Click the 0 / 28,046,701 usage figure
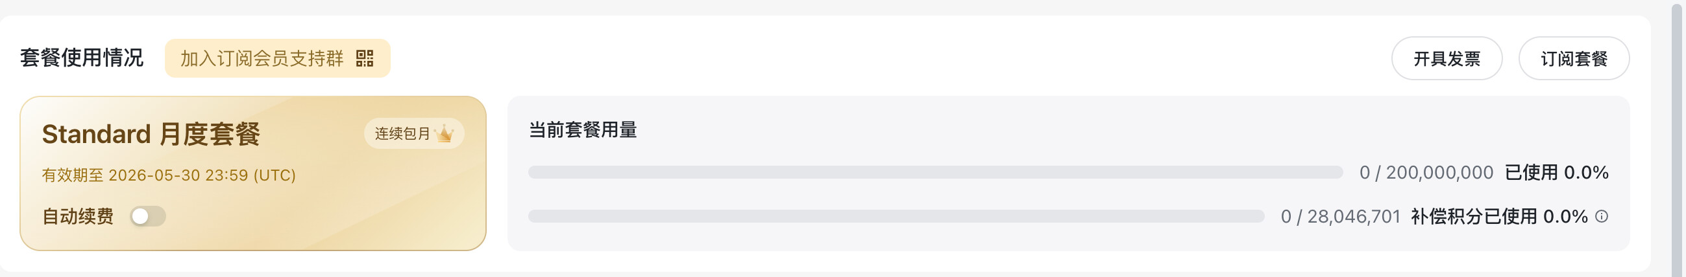 point(1340,216)
